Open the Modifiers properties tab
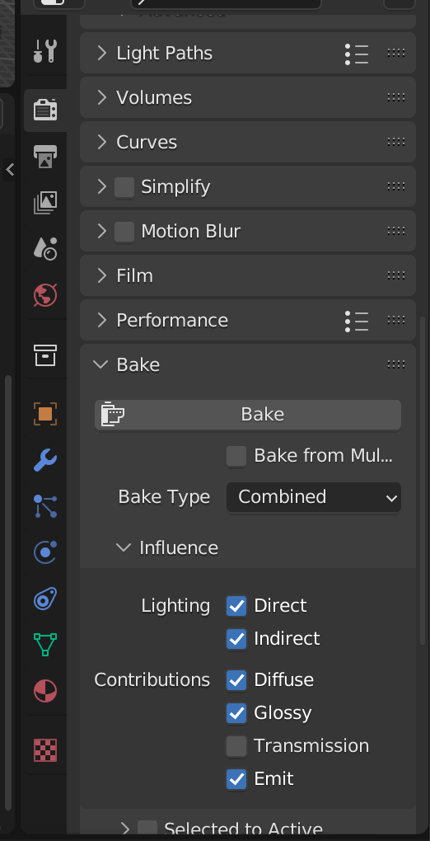This screenshot has height=841, width=430. [45, 460]
